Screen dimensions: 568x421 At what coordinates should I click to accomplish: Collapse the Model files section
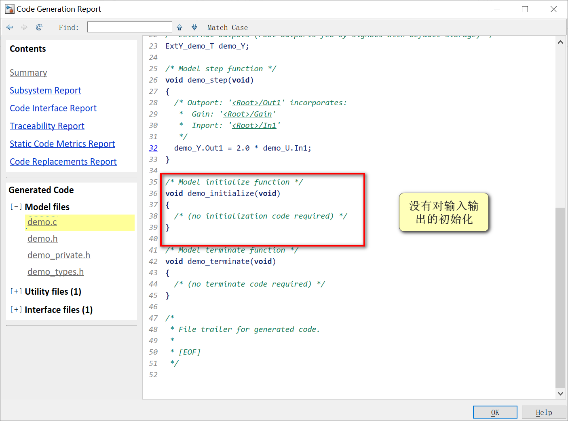tap(16, 207)
